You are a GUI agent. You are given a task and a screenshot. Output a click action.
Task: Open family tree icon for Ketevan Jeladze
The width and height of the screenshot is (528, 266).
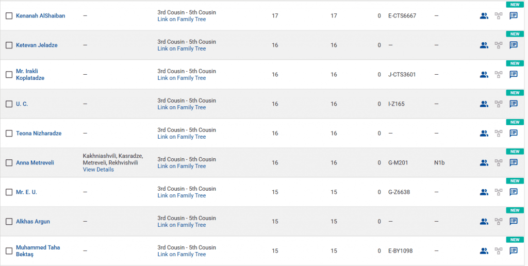coord(499,45)
